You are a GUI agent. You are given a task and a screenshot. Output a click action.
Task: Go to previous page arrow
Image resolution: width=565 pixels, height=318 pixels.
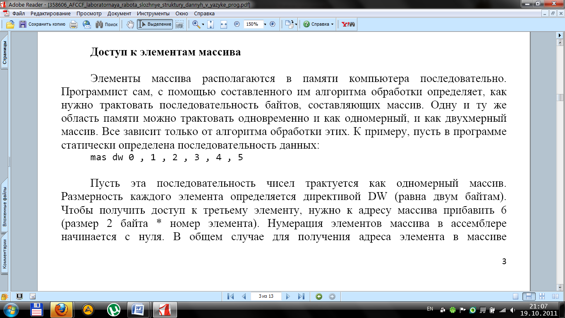point(244,296)
